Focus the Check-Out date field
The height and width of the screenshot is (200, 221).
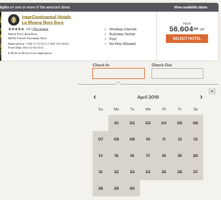177,73
